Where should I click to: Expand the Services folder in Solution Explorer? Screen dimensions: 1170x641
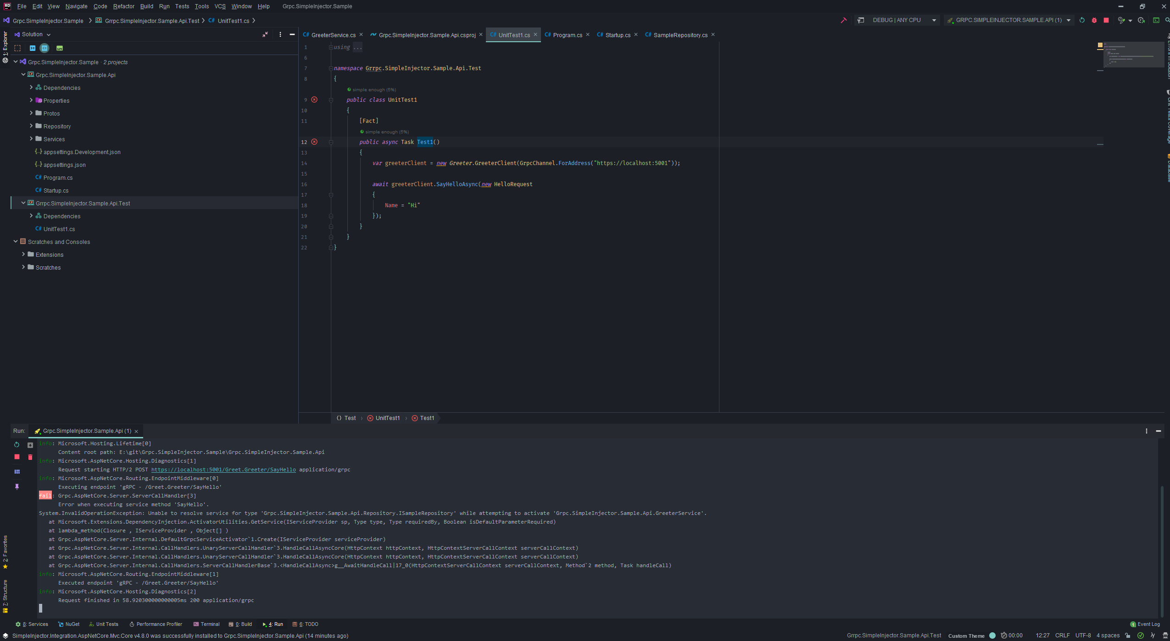pos(31,139)
